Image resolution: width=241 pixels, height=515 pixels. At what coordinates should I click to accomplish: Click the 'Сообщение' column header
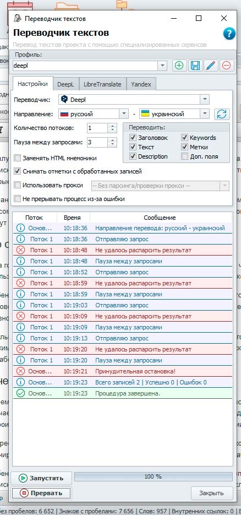point(160,218)
